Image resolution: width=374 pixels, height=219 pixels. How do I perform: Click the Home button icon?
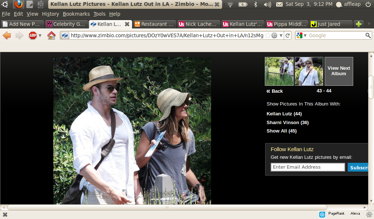coord(51,35)
